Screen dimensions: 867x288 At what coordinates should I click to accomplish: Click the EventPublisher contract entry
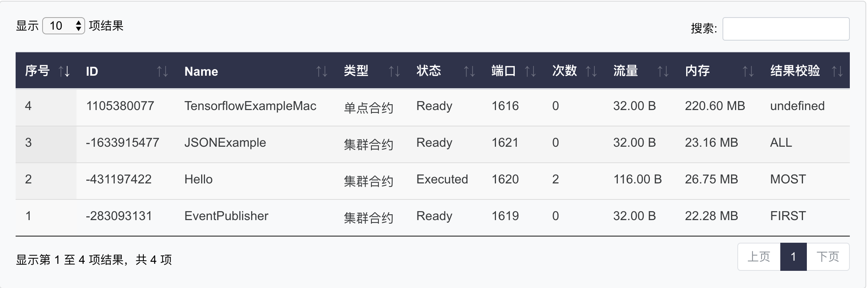click(x=226, y=216)
